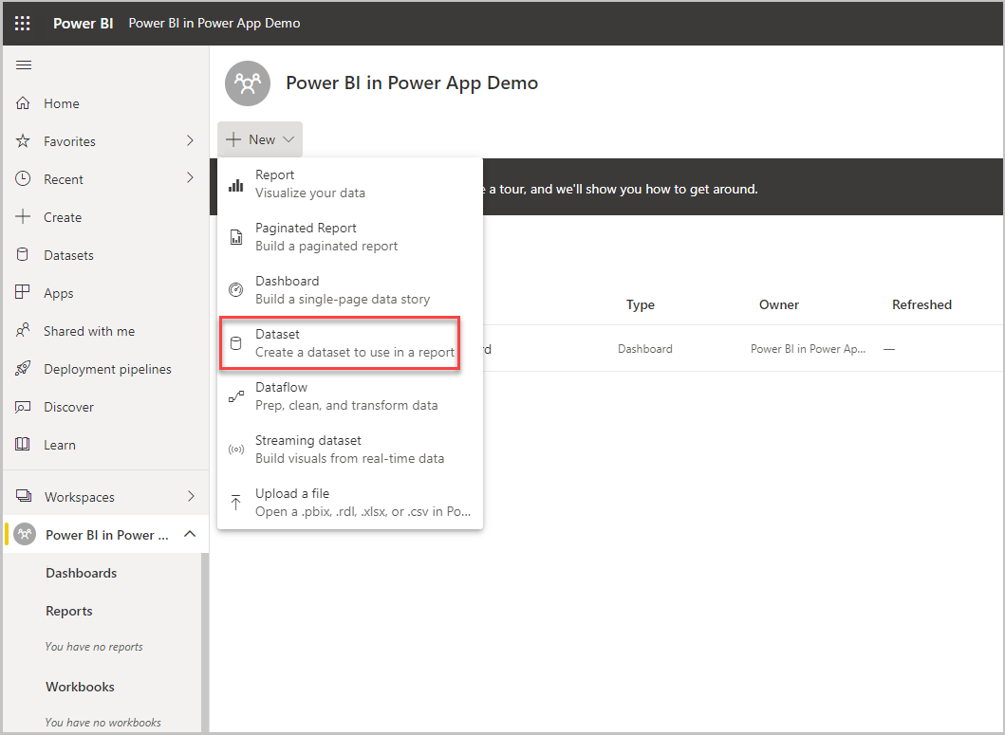Screen dimensions: 1005x735
Task: Sort by the Owner column header
Action: click(x=779, y=304)
